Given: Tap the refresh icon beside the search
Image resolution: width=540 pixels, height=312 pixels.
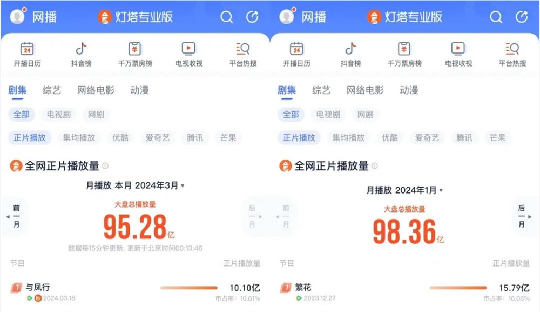Looking at the screenshot, I should pos(252,17).
